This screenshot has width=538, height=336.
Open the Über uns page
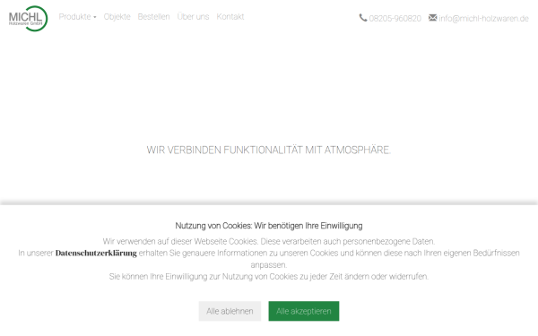193,16
